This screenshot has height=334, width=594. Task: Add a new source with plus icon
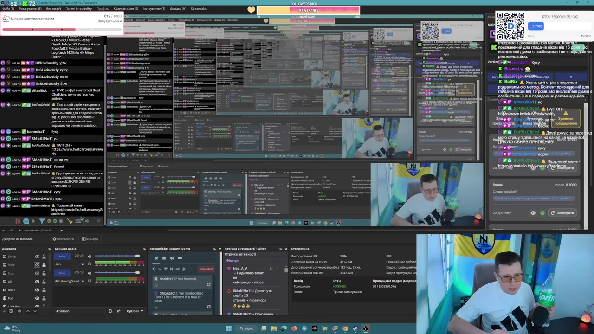4,311
